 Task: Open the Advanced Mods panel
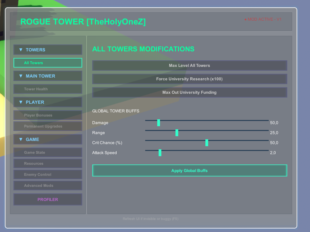click(x=47, y=185)
